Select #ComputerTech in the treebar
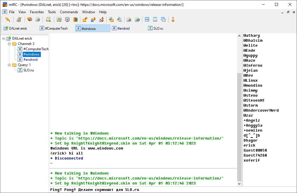 [36, 49]
